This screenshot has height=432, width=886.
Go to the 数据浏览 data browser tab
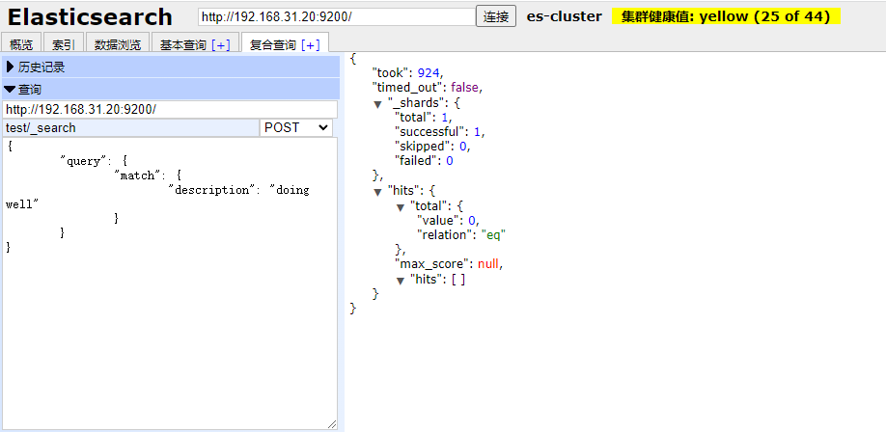tap(117, 44)
